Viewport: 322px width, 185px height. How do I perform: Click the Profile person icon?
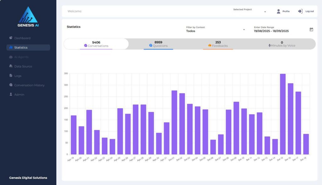click(278, 11)
